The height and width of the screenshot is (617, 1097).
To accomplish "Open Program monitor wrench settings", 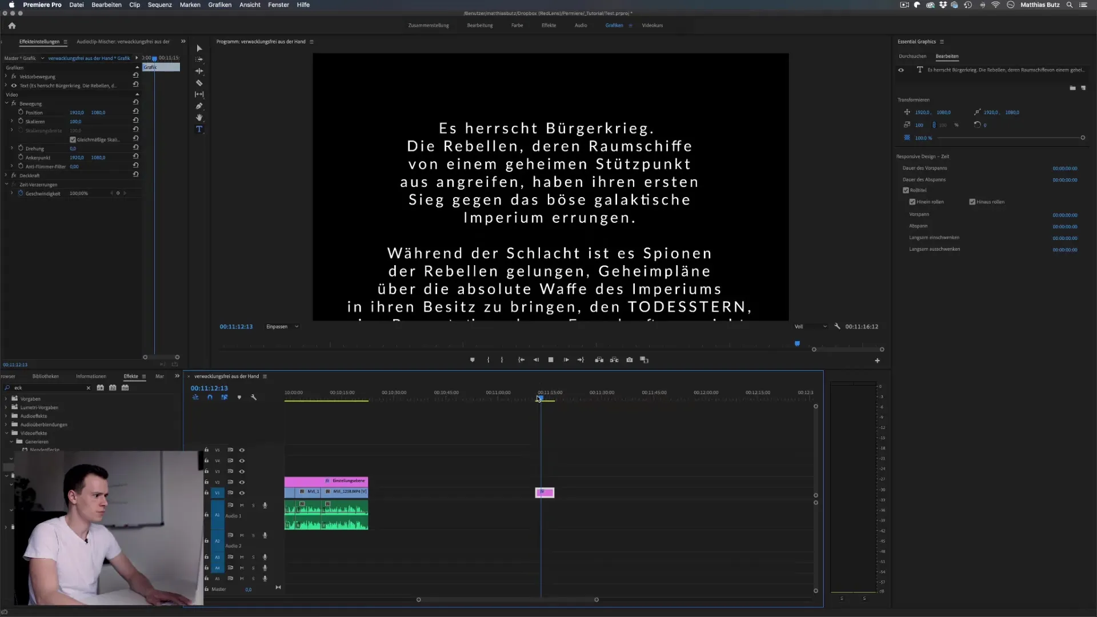I will tap(837, 326).
